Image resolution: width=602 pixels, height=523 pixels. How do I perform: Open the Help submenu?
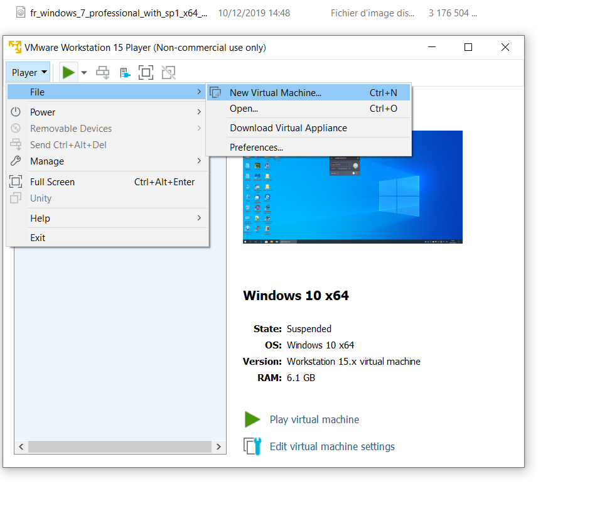click(x=106, y=218)
